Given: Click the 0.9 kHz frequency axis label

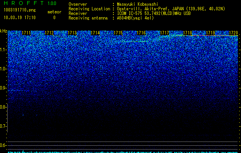Looking at the screenshot, I should click(3, 88).
